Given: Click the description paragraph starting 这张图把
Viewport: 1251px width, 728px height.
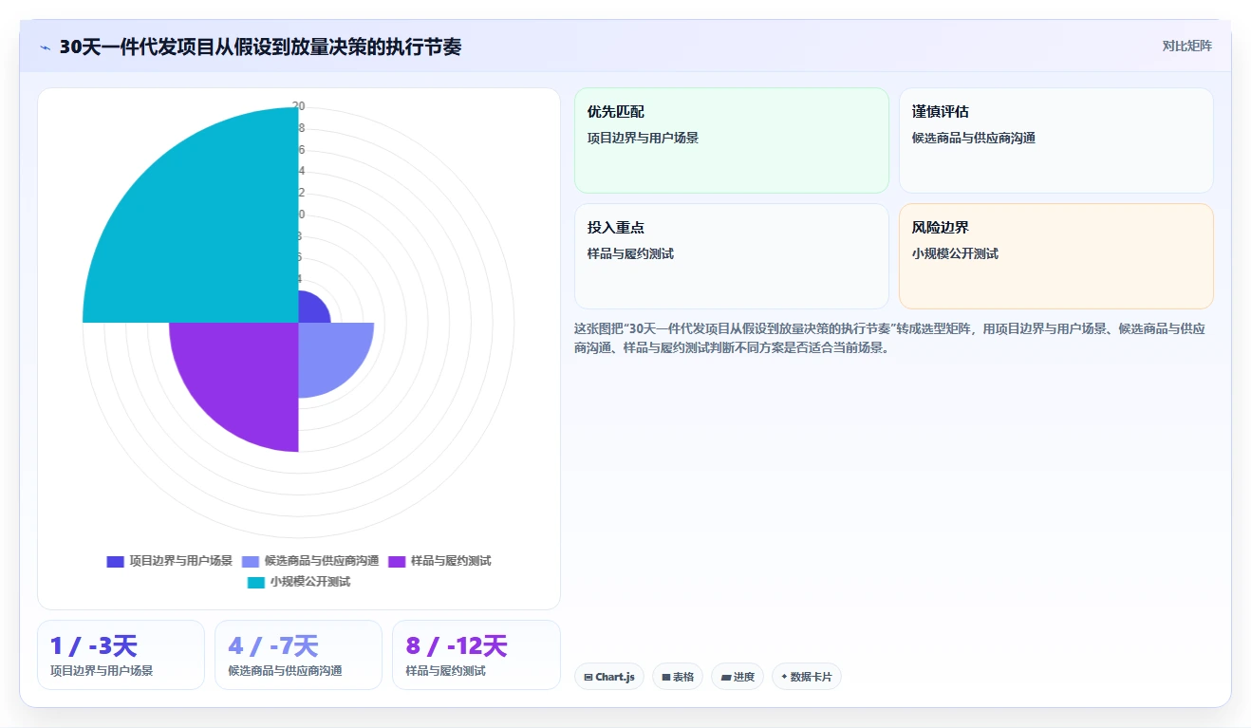Looking at the screenshot, I should coord(890,338).
